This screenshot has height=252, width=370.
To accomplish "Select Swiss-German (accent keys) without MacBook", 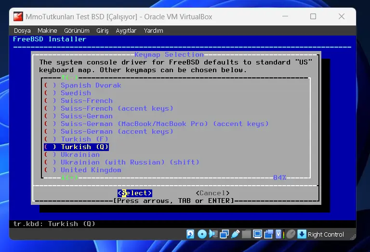I will point(108,131).
